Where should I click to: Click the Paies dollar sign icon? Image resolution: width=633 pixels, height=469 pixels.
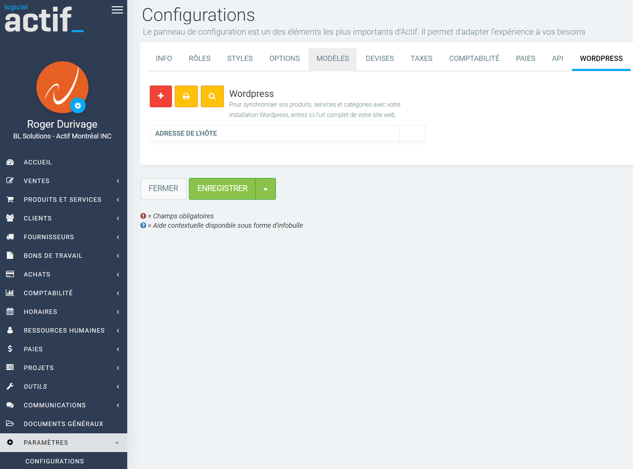click(x=10, y=349)
